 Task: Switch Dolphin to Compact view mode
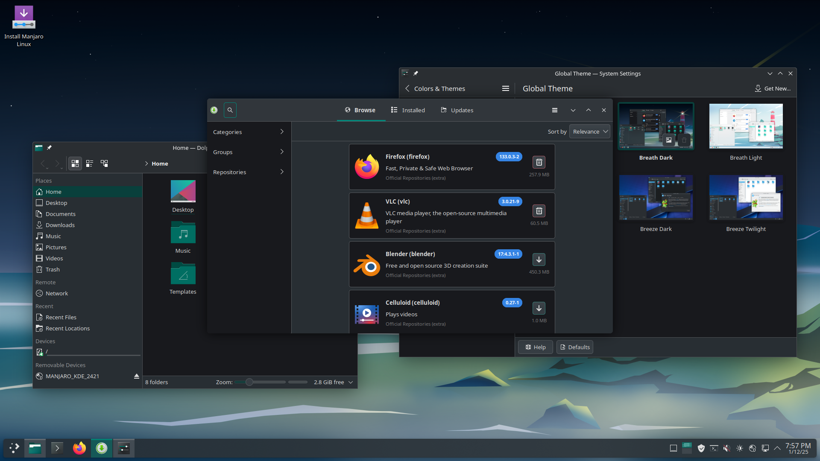90,163
